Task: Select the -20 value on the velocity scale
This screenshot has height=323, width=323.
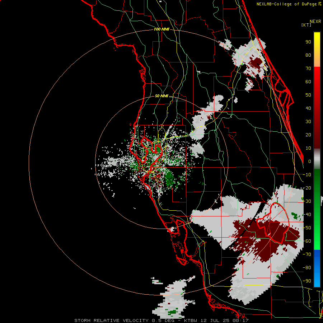Action: pos(307,188)
